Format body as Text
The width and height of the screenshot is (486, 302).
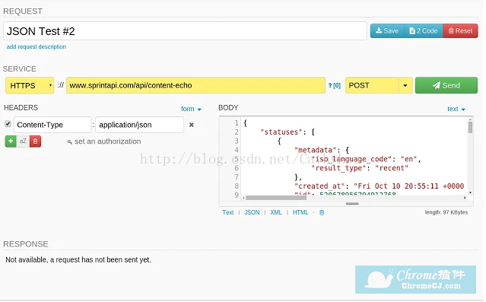point(228,212)
